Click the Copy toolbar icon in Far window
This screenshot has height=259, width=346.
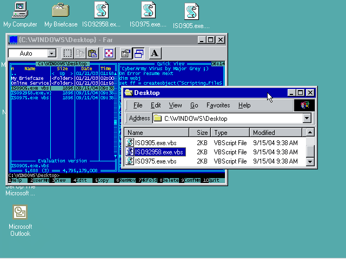(x=80, y=53)
